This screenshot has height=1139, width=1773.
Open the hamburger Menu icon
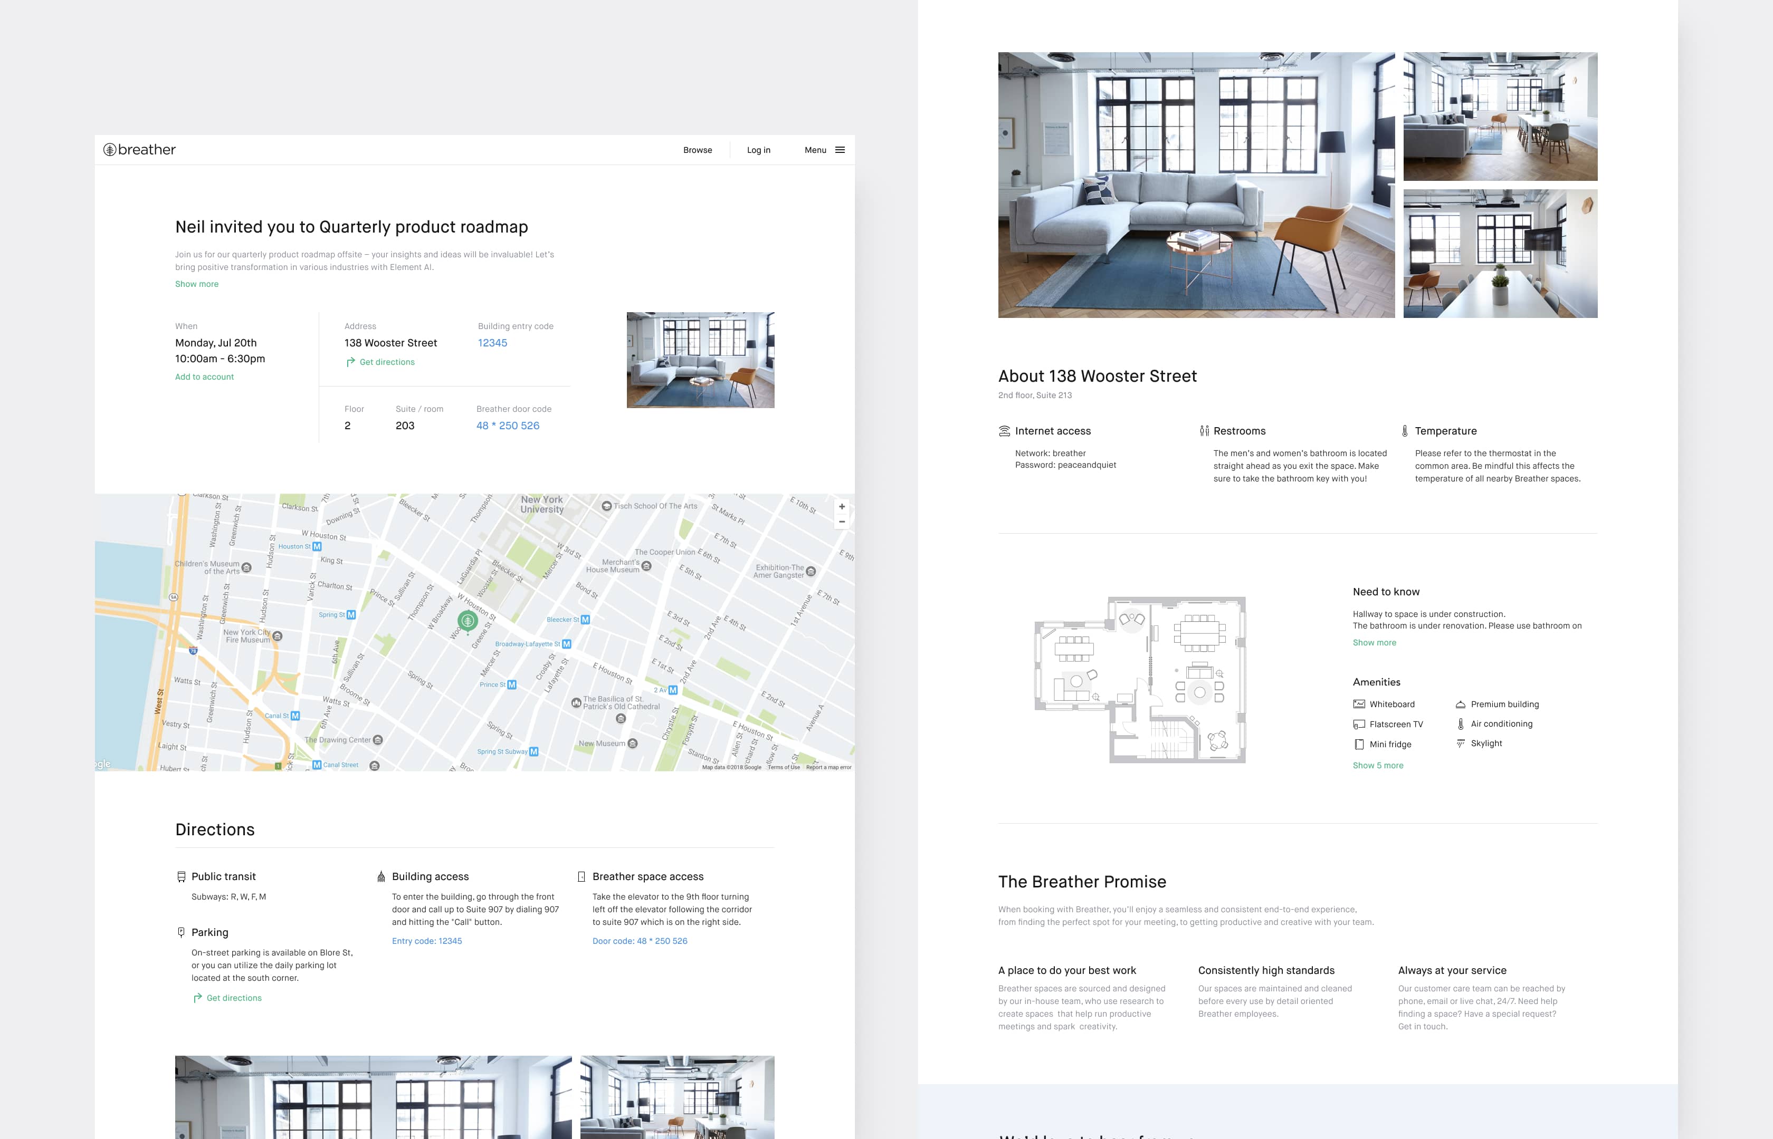click(840, 150)
